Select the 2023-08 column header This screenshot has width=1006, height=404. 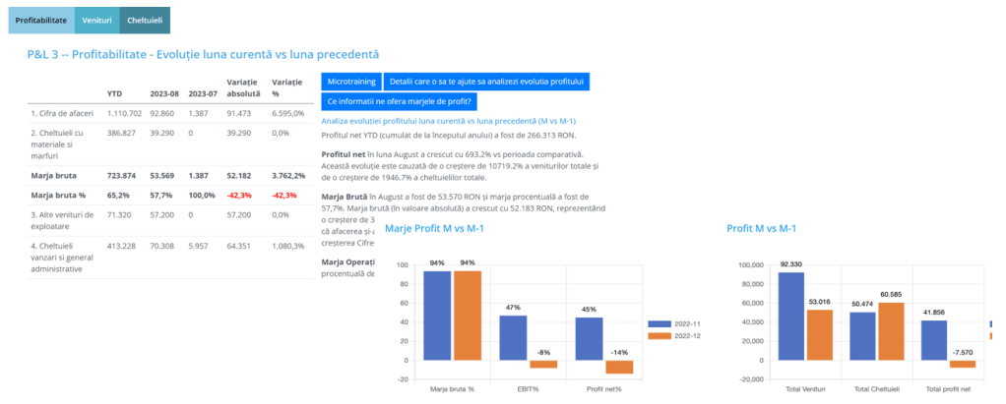coord(163,93)
